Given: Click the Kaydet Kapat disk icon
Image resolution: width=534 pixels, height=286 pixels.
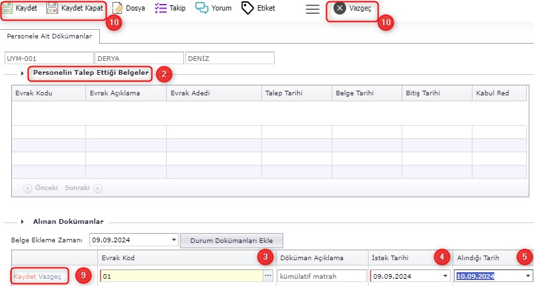Looking at the screenshot, I should 52,8.
